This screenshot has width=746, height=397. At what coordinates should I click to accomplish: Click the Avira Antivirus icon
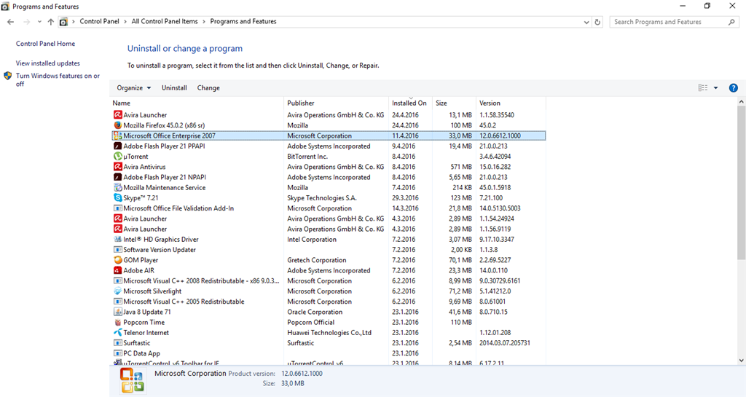pos(117,167)
